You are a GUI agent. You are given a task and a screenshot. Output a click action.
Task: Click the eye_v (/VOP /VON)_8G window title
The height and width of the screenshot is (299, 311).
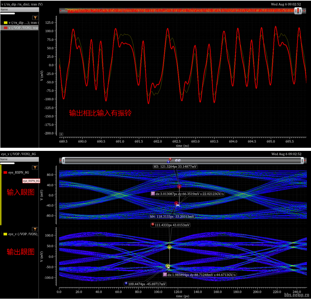(18, 154)
